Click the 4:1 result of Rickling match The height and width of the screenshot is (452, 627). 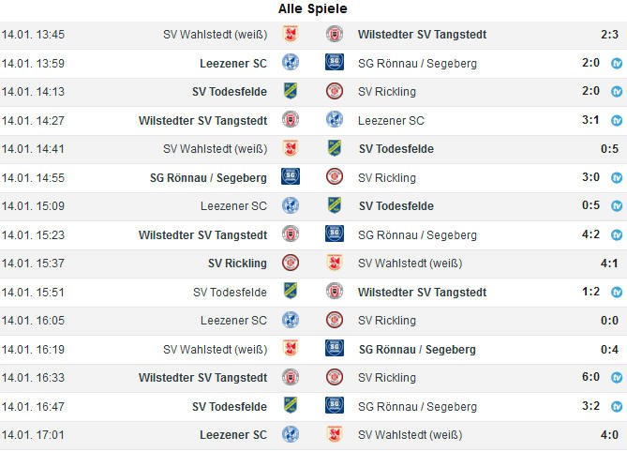tap(609, 264)
